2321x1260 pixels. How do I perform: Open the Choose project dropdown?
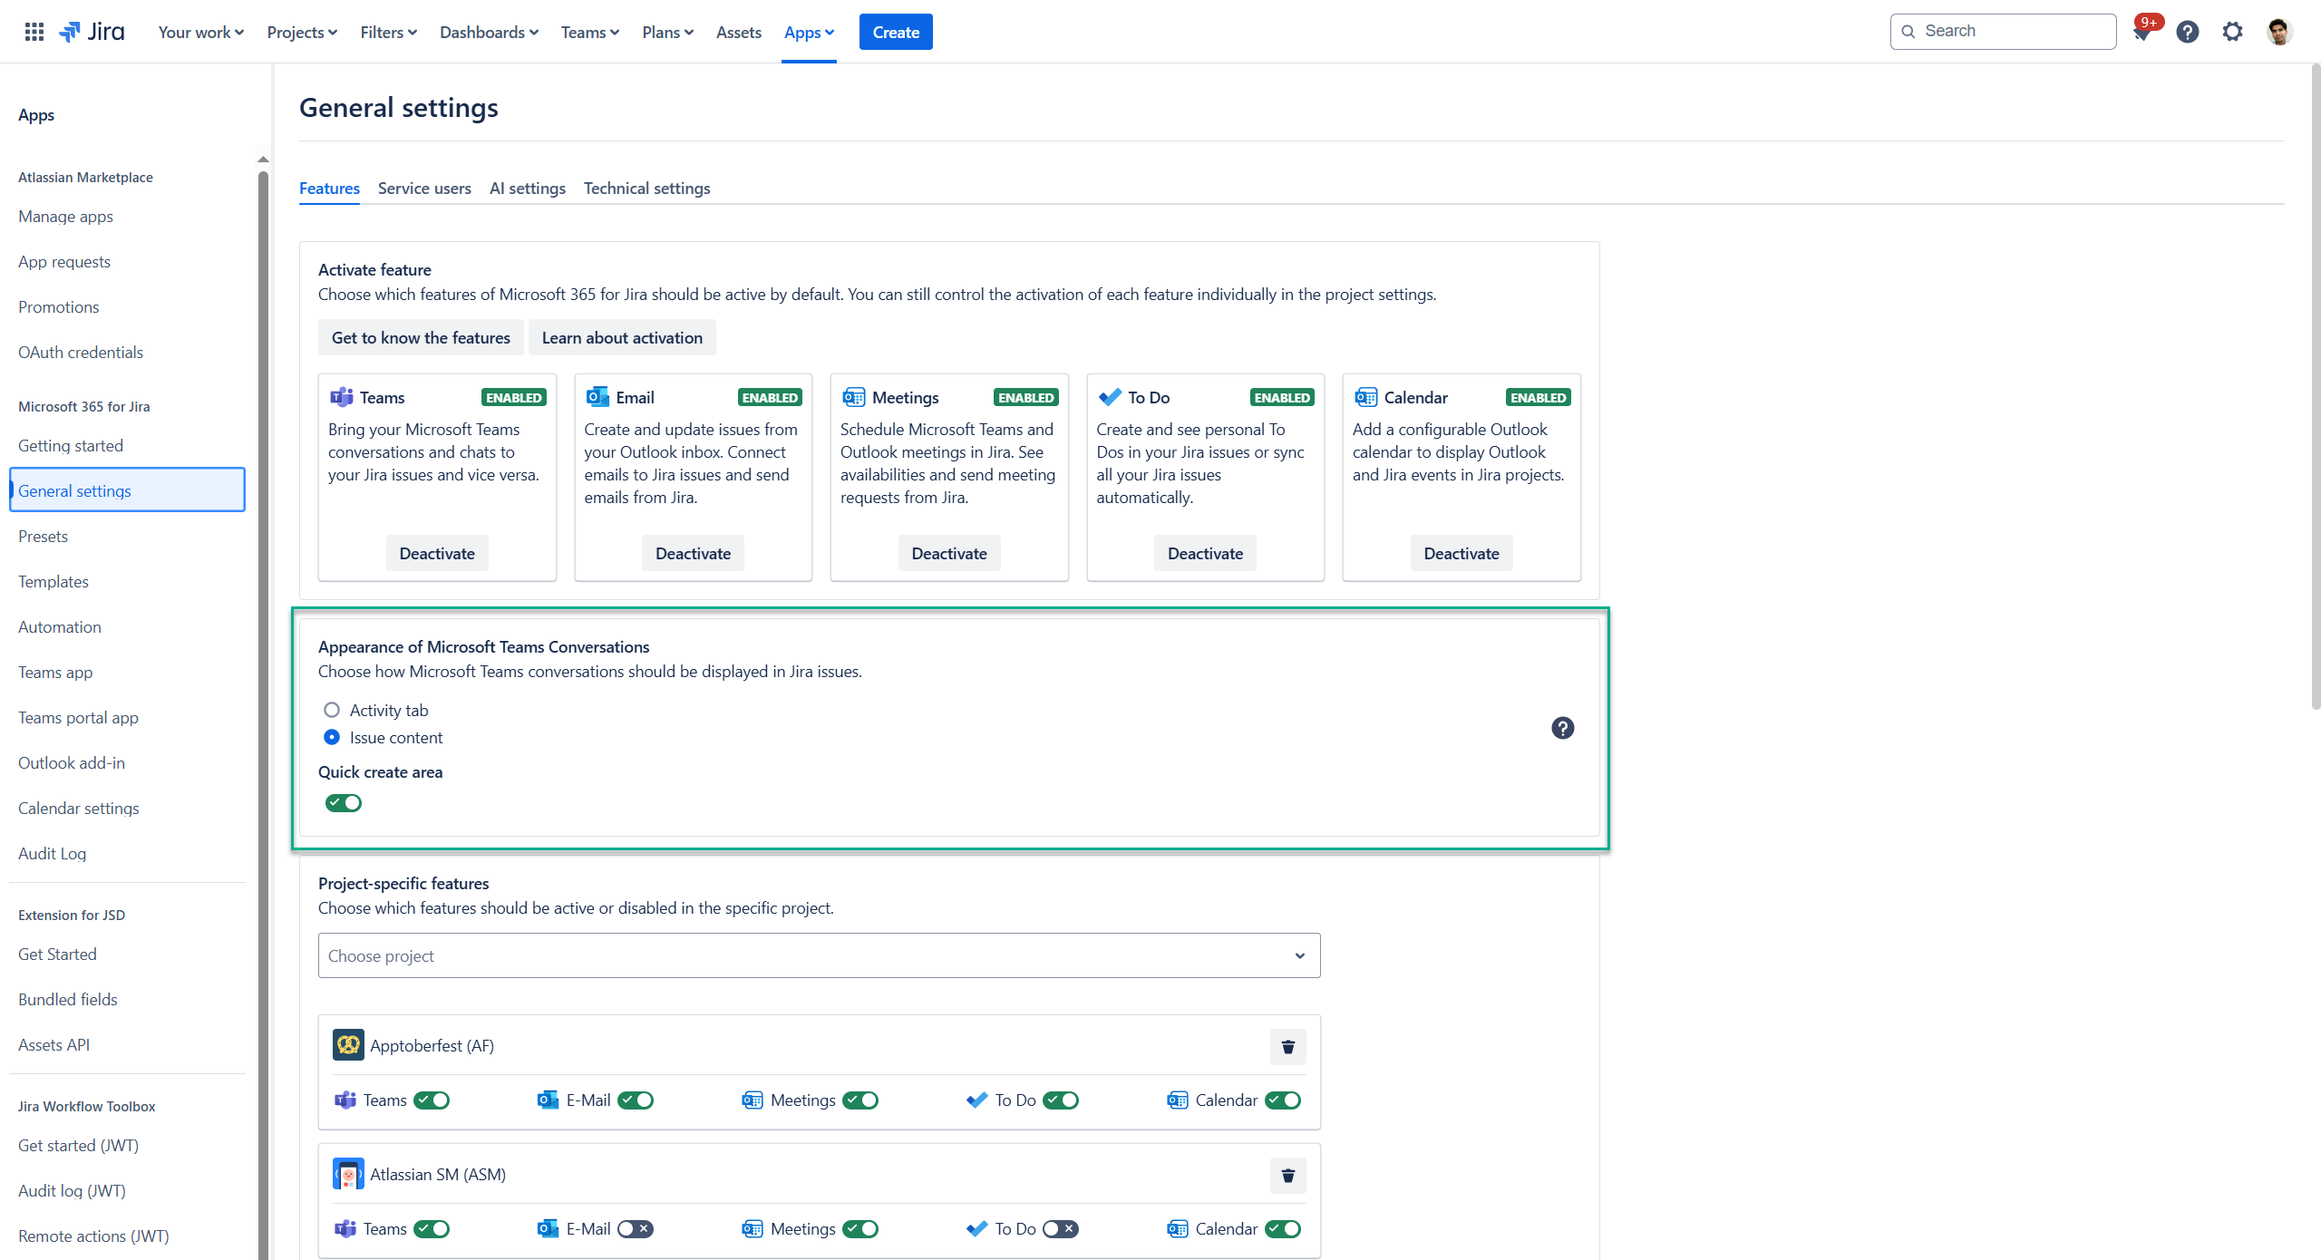[x=819, y=955]
